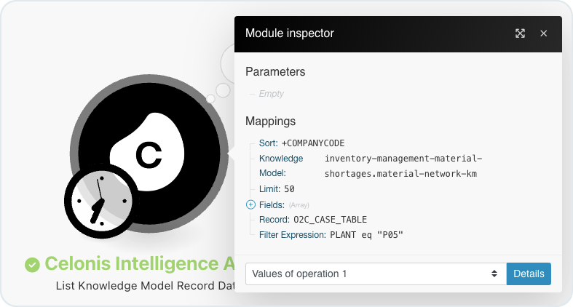Close the Module inspector panel
The width and height of the screenshot is (573, 307).
(543, 33)
